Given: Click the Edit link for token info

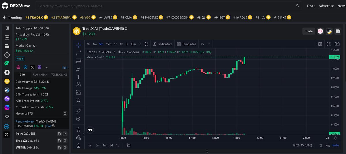Looking at the screenshot, I should pos(65,68).
